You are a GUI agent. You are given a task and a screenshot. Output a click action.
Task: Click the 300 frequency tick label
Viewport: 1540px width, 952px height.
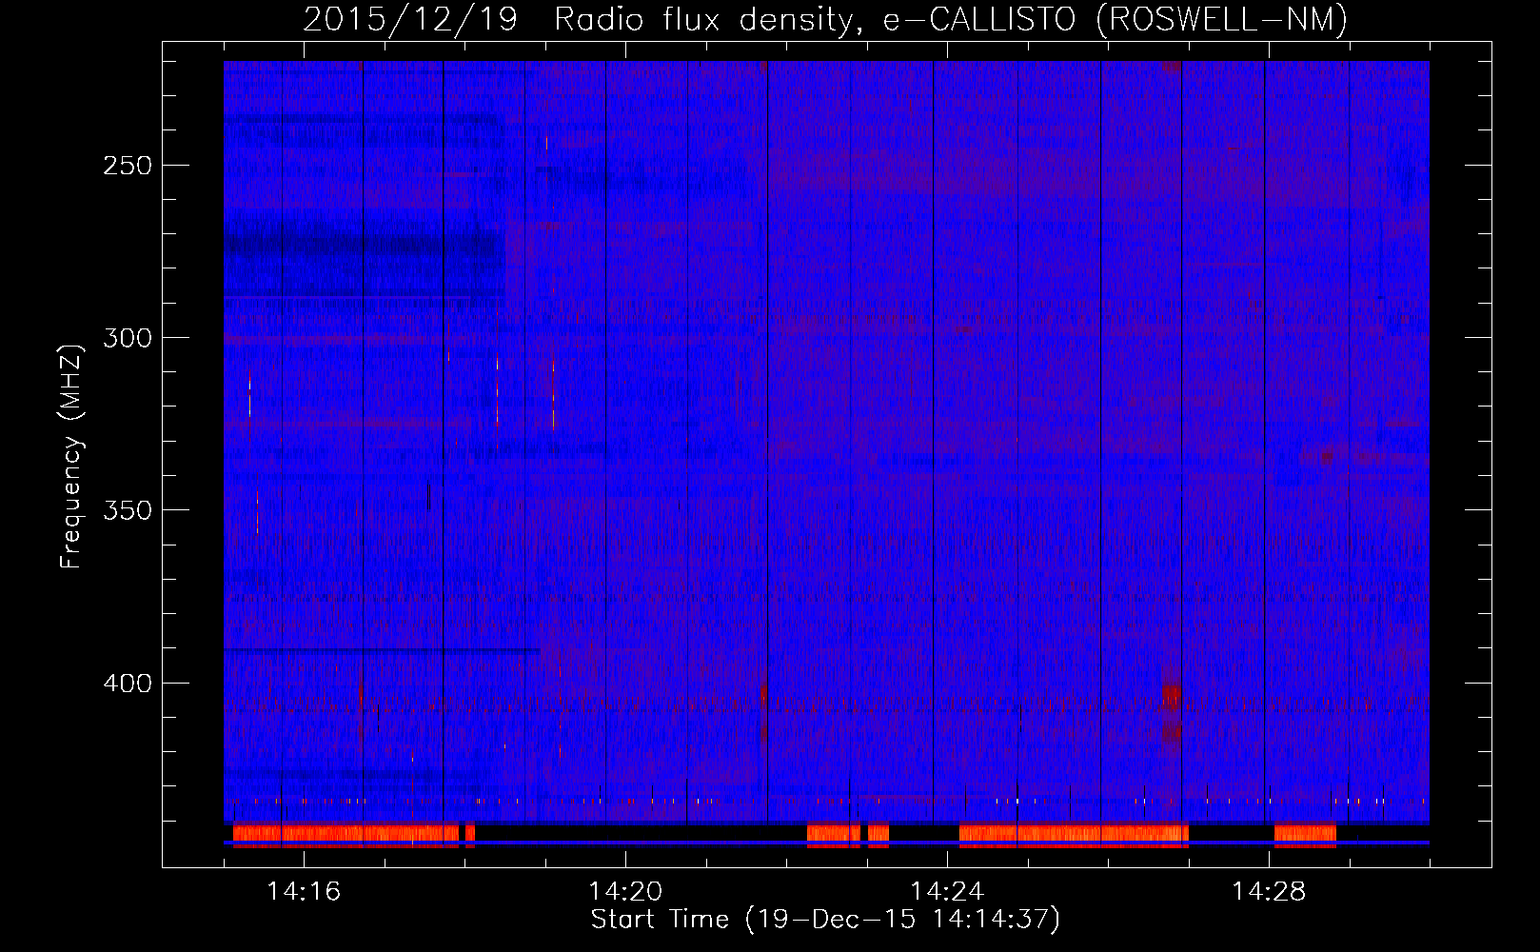[128, 338]
